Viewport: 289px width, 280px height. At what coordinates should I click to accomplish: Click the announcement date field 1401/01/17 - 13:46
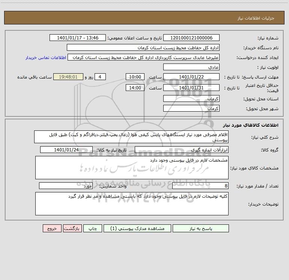78,38
